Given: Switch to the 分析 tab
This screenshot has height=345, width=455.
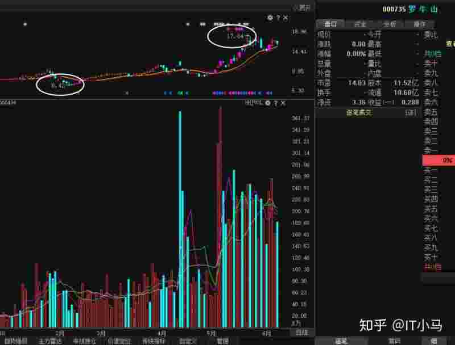Looking at the screenshot, I should 390,24.
